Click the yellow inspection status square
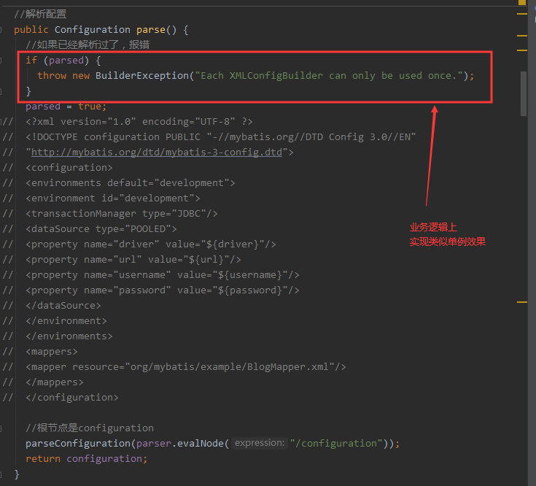This screenshot has width=536, height=486. pos(522,2)
